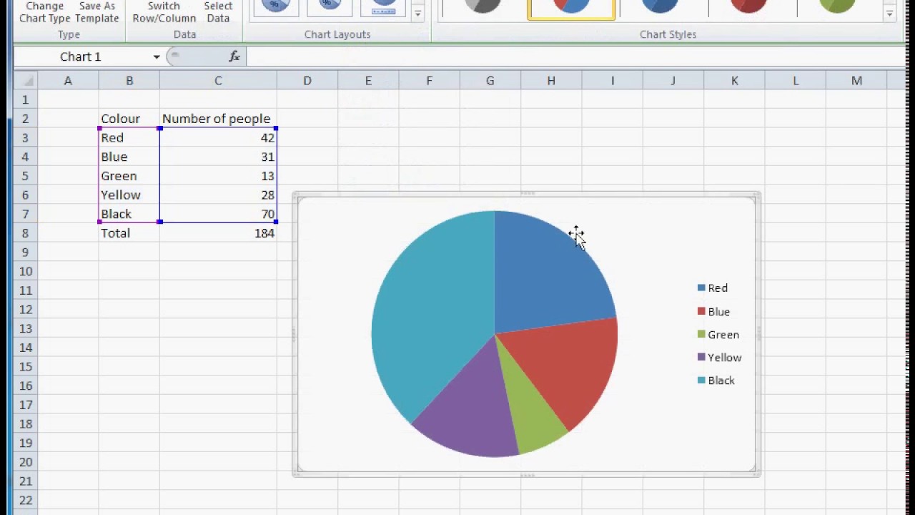The image size is (915, 515).
Task: Click the Yellow legend entry
Action: coord(719,358)
